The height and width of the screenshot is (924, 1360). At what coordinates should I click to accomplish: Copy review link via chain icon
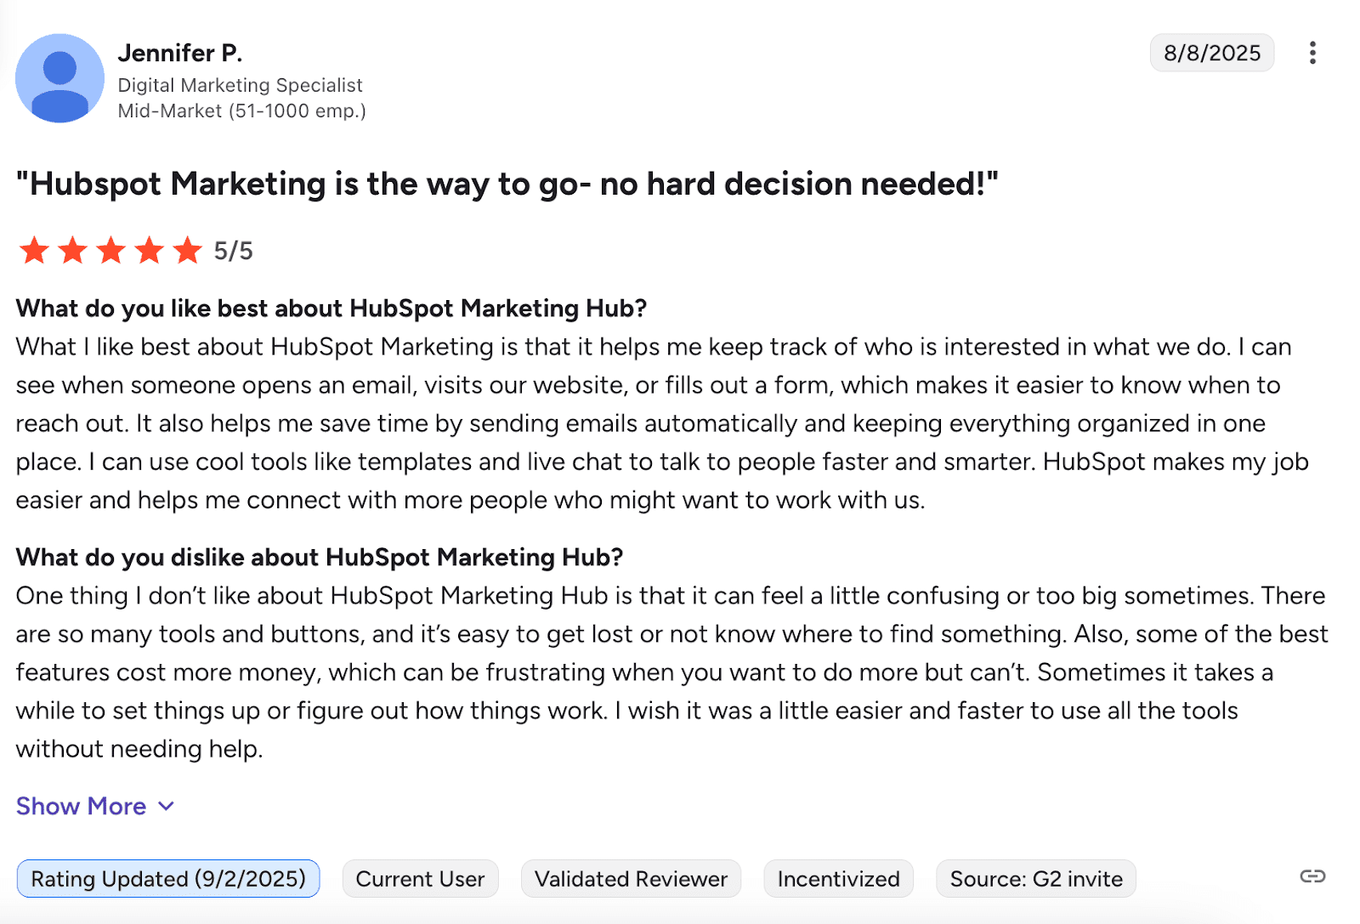pyautogui.click(x=1312, y=876)
